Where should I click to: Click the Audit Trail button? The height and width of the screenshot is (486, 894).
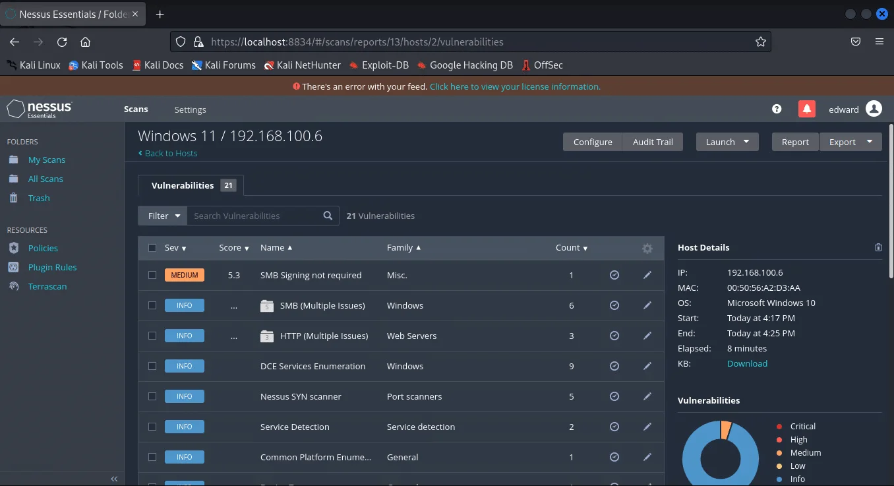point(652,142)
